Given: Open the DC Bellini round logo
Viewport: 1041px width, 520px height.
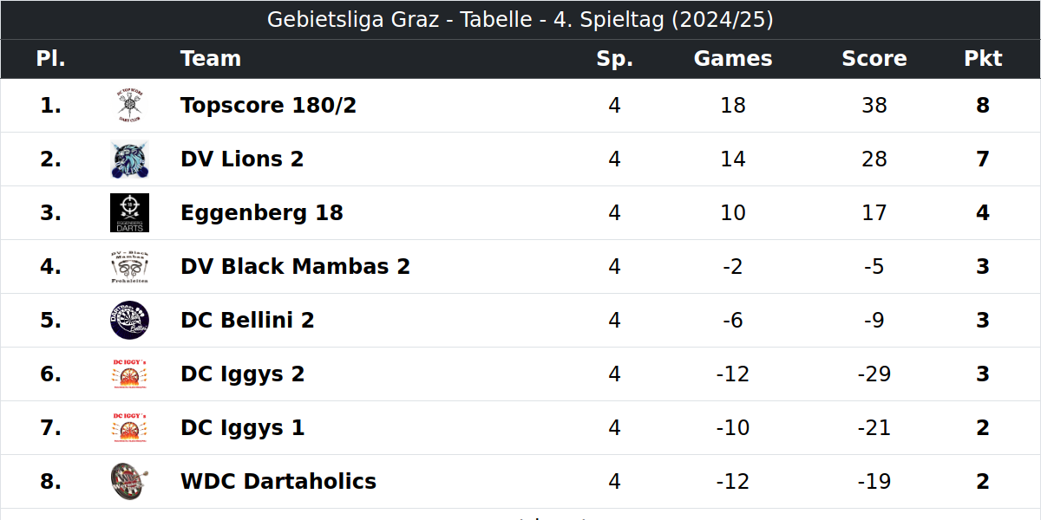Looking at the screenshot, I should [x=129, y=321].
